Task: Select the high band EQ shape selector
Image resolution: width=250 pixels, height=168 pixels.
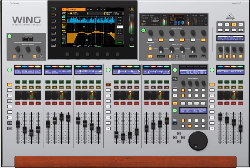Action: pyautogui.click(x=193, y=56)
